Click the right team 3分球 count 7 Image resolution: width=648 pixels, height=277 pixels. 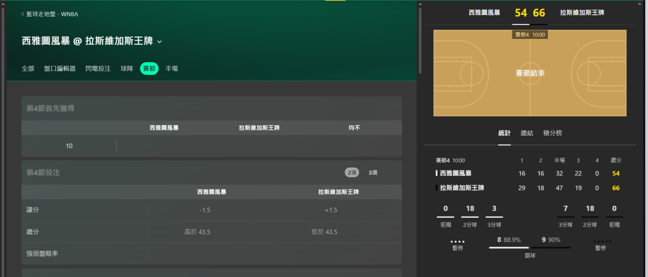(566, 209)
